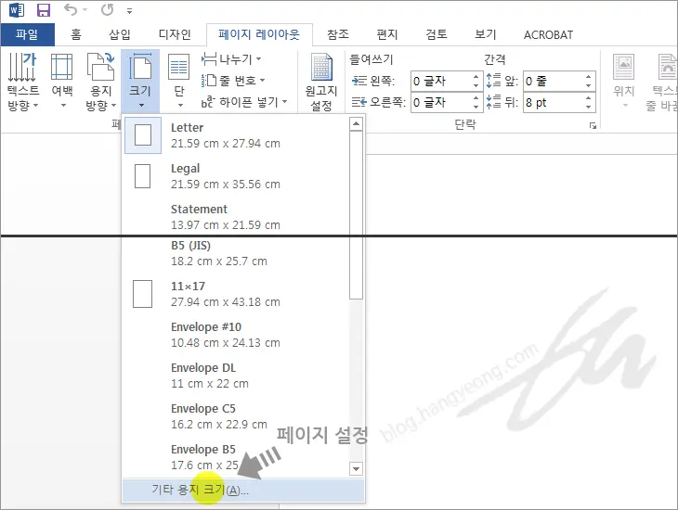Click the 뒤 spacing after field
The image size is (678, 510).
coord(554,102)
